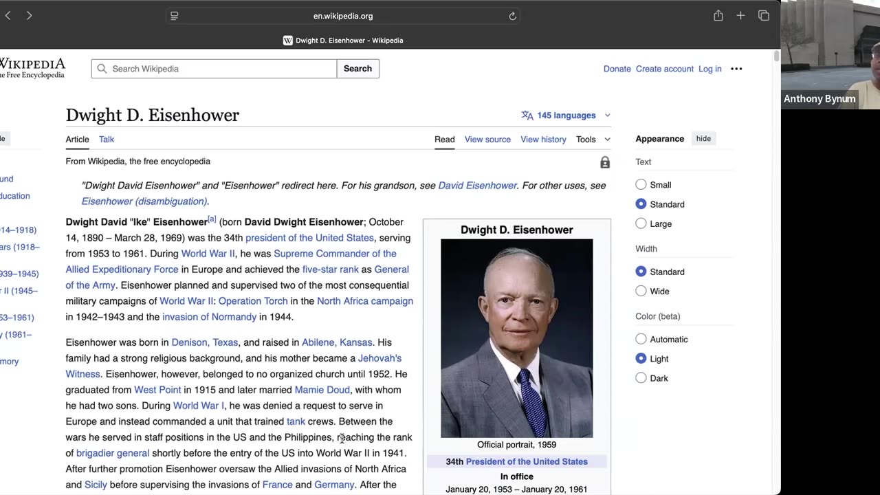Viewport: 880px width, 495px height.
Task: Select Light color radio
Action: (641, 358)
